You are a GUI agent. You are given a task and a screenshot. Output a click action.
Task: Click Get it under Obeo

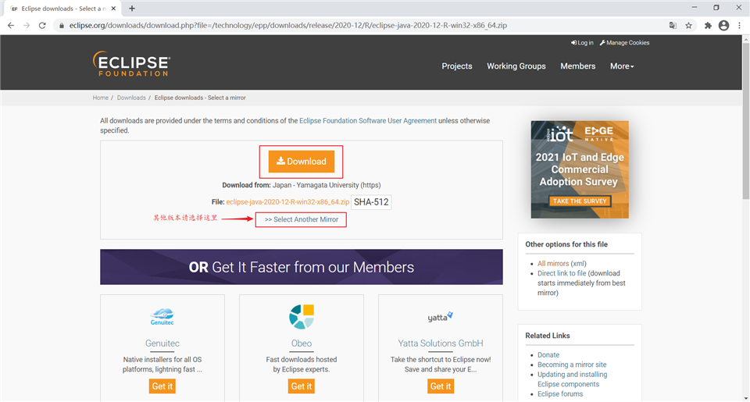[302, 386]
